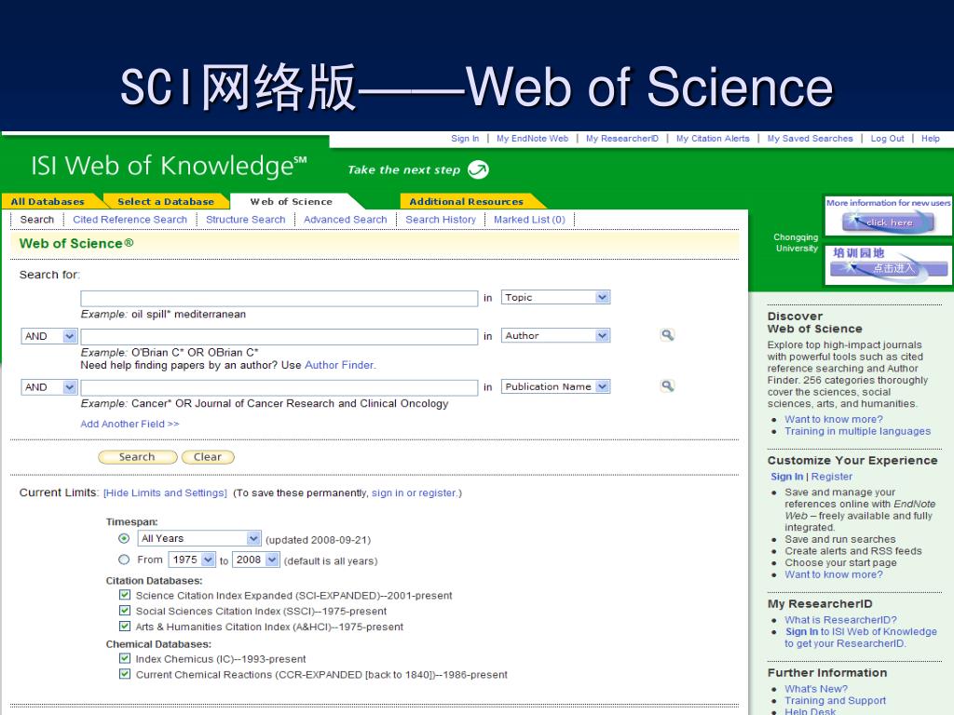Screen dimensions: 954x715
Task: Open the Author Finder link
Action: pos(340,365)
